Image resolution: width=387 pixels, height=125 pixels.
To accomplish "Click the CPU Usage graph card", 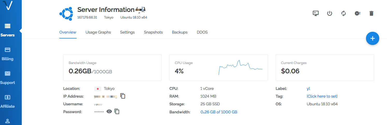I will pos(218,67).
